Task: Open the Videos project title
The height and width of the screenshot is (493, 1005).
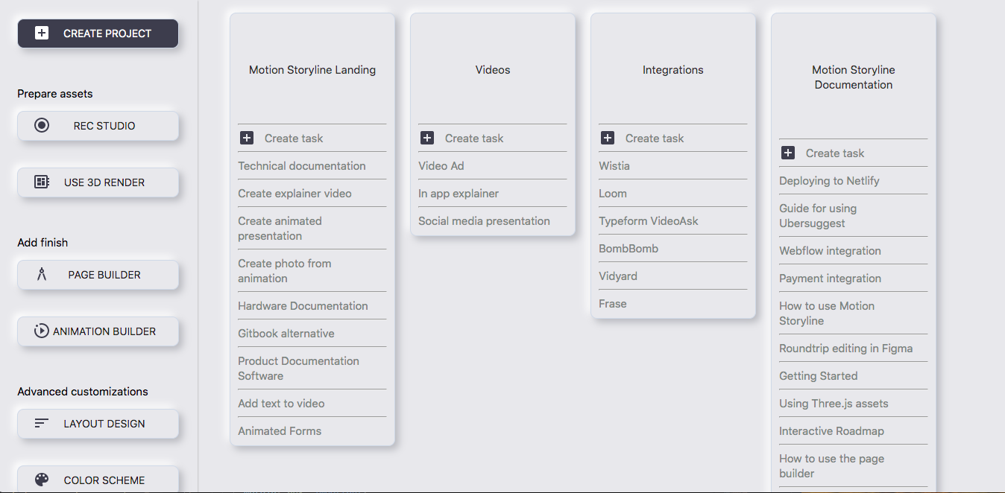Action: coord(493,70)
